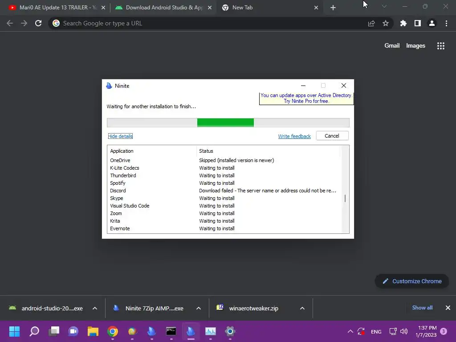456x342 pixels.
Task: Open the Google apps grid
Action: [441, 46]
